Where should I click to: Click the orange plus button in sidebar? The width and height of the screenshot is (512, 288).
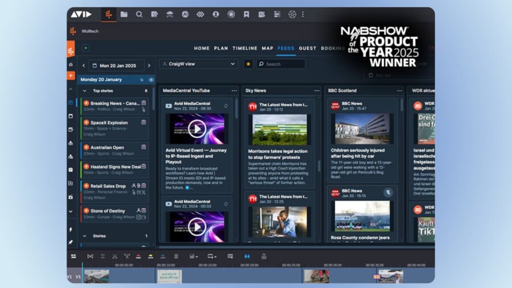71,76
